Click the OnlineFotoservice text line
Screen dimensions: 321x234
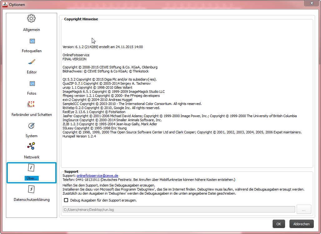(x=76, y=55)
